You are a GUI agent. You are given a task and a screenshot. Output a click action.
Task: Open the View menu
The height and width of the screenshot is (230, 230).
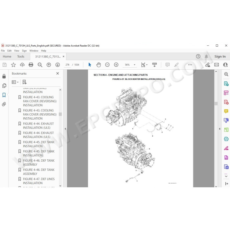point(17,51)
